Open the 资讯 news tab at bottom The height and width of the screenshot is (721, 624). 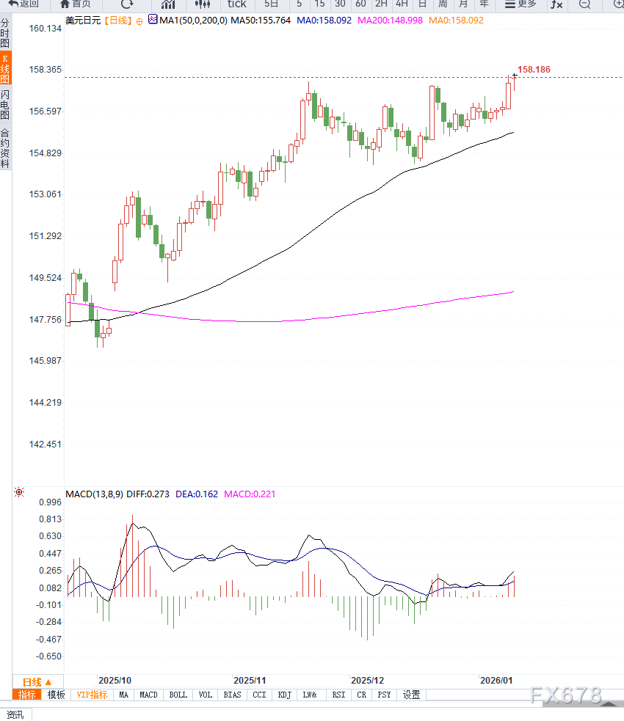pos(15,714)
